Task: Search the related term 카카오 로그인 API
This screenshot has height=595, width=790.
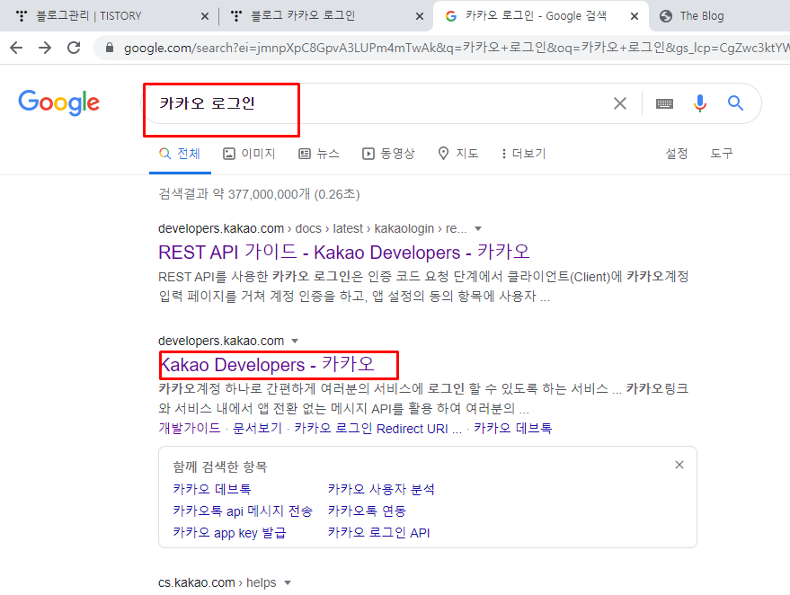Action: (x=379, y=532)
